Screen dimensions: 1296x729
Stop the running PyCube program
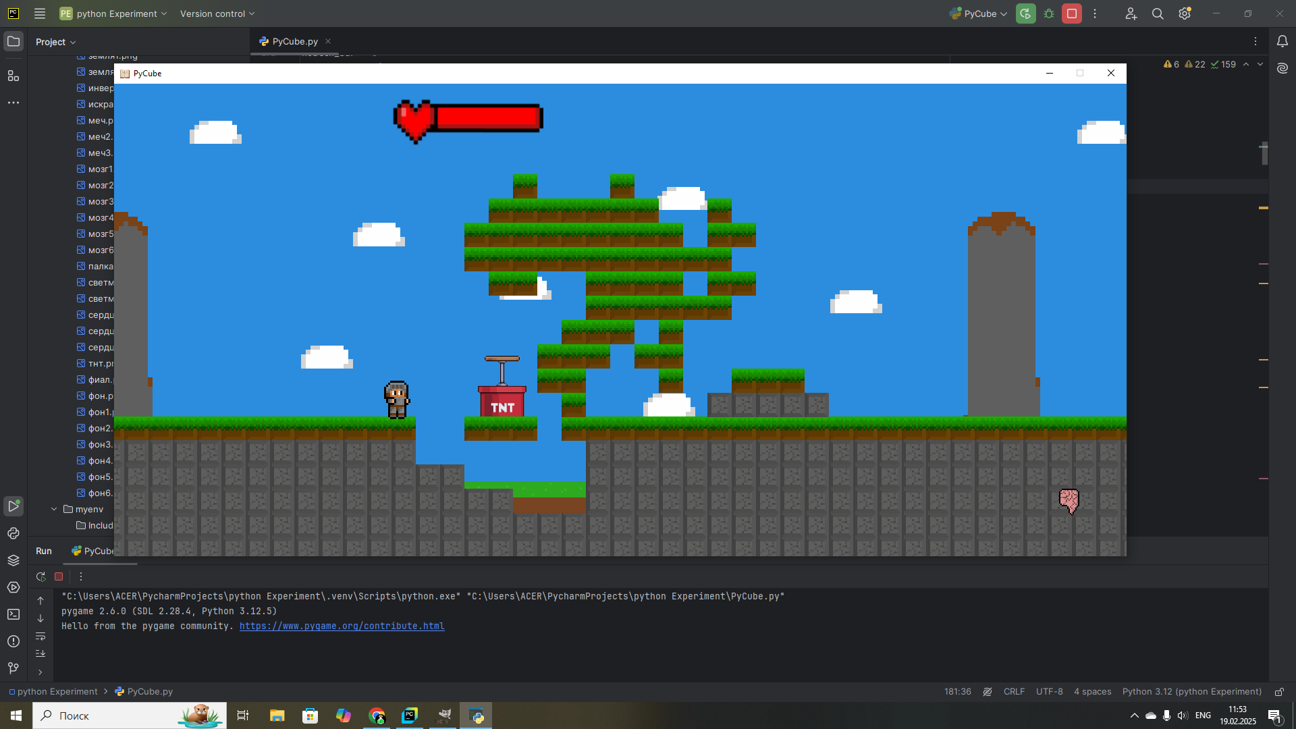(1071, 13)
